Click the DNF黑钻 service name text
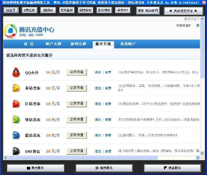Image resolution: width=207 pixels, height=175 pixels. click(33, 151)
